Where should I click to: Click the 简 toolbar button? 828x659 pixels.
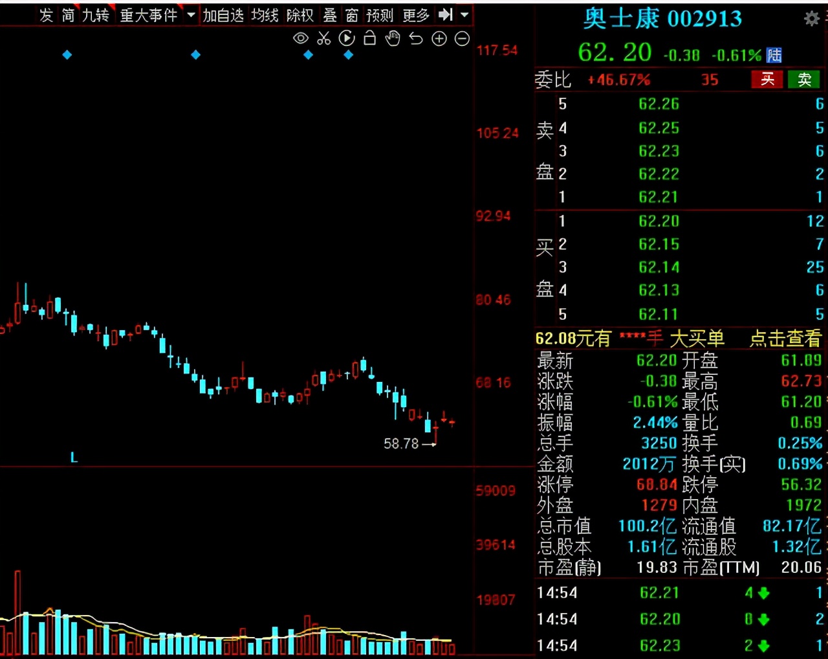[68, 15]
